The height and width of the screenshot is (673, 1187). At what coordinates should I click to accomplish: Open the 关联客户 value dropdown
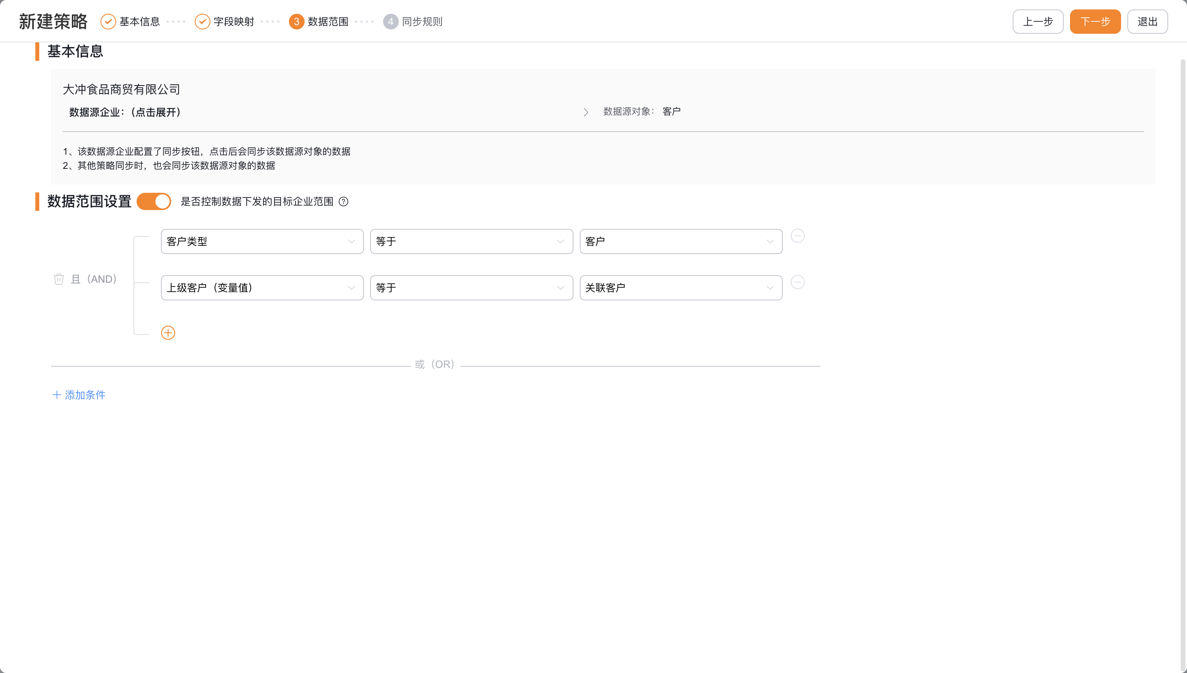(681, 288)
